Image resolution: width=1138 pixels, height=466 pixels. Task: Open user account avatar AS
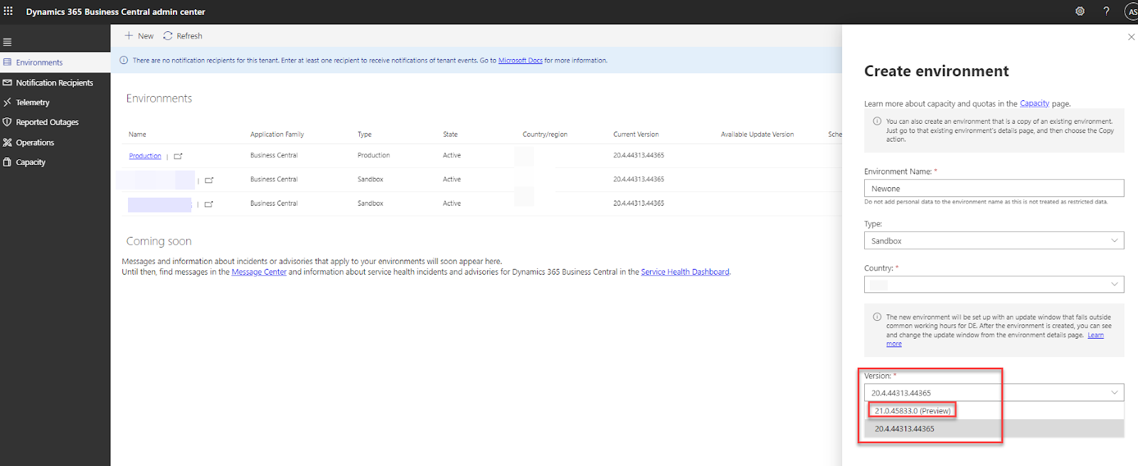[x=1132, y=11]
